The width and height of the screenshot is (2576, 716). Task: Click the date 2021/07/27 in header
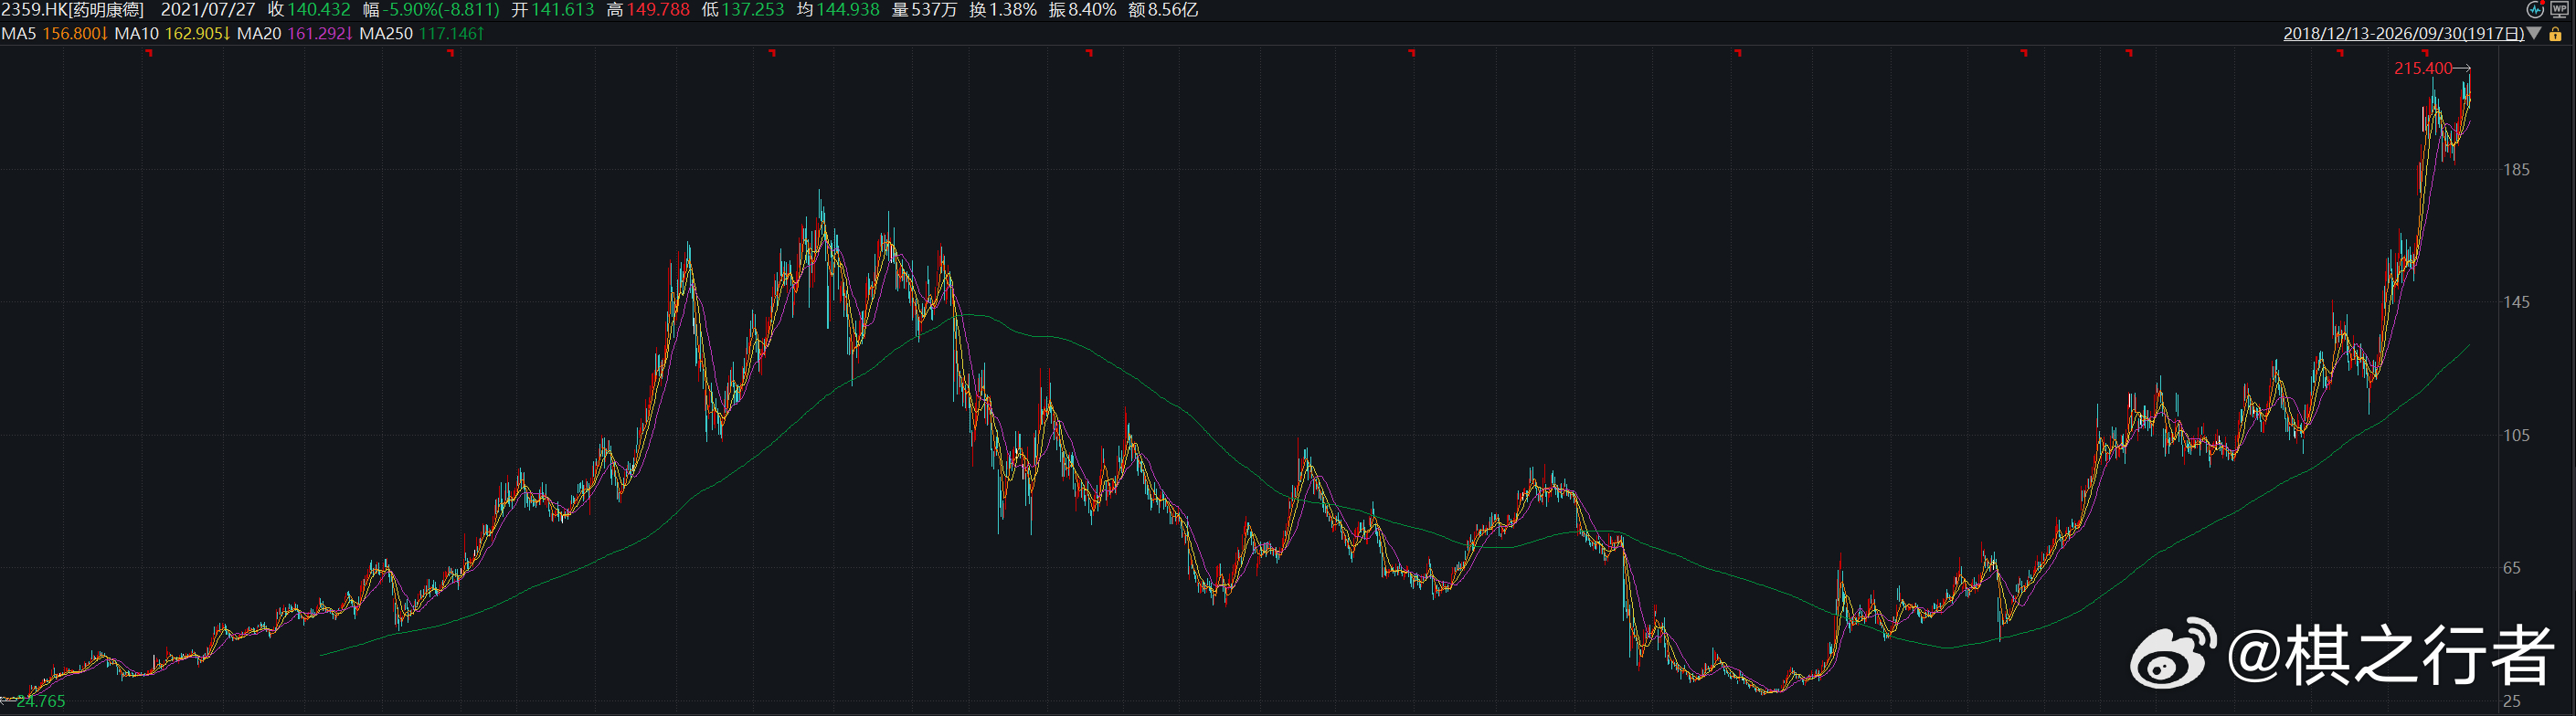tap(208, 10)
